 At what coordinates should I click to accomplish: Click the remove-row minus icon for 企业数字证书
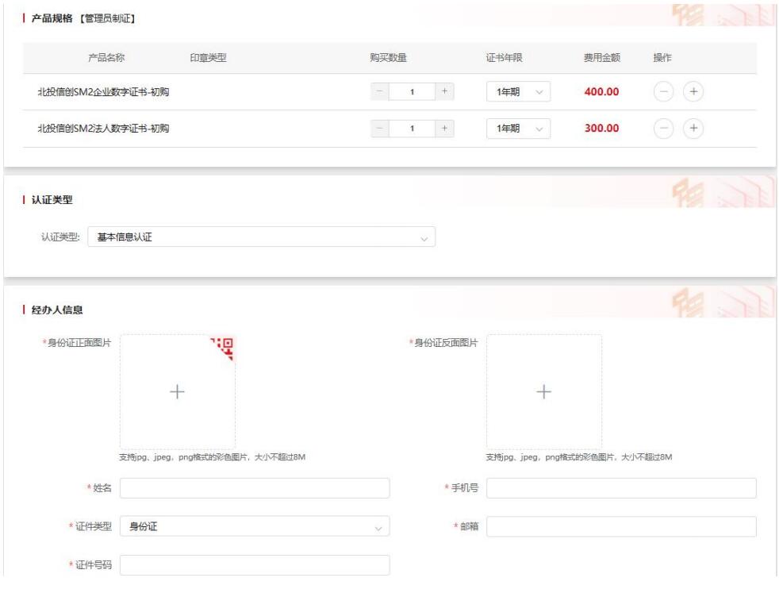coord(664,92)
